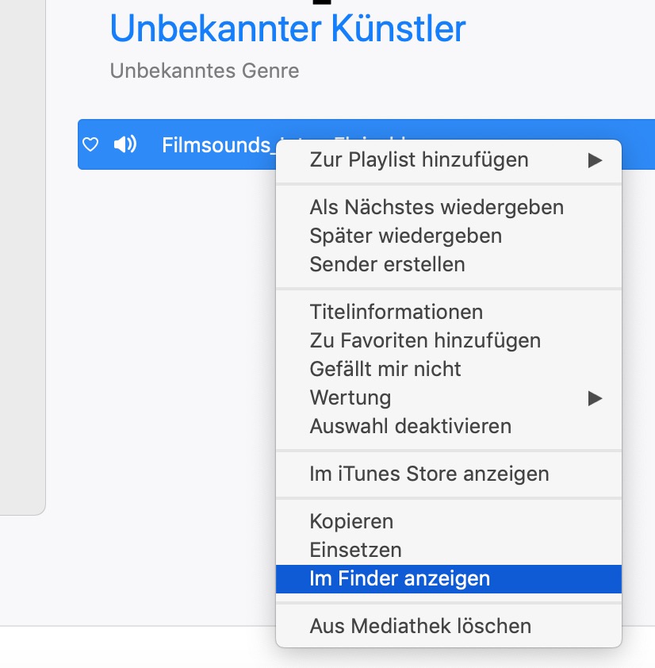Expand the Wertung submenu arrow
This screenshot has height=668, width=655.
pos(595,397)
